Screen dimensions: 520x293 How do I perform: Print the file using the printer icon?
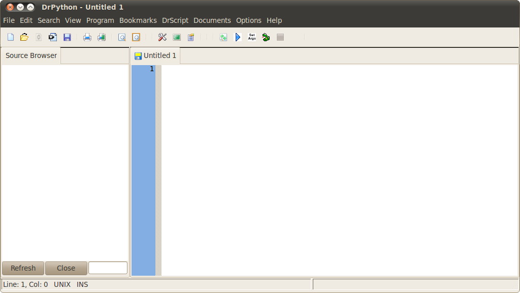(87, 37)
